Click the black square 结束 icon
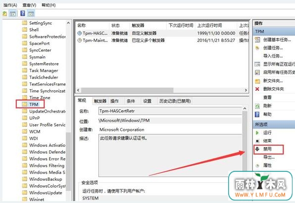Viewport: 295px width, 203px height. click(x=257, y=141)
